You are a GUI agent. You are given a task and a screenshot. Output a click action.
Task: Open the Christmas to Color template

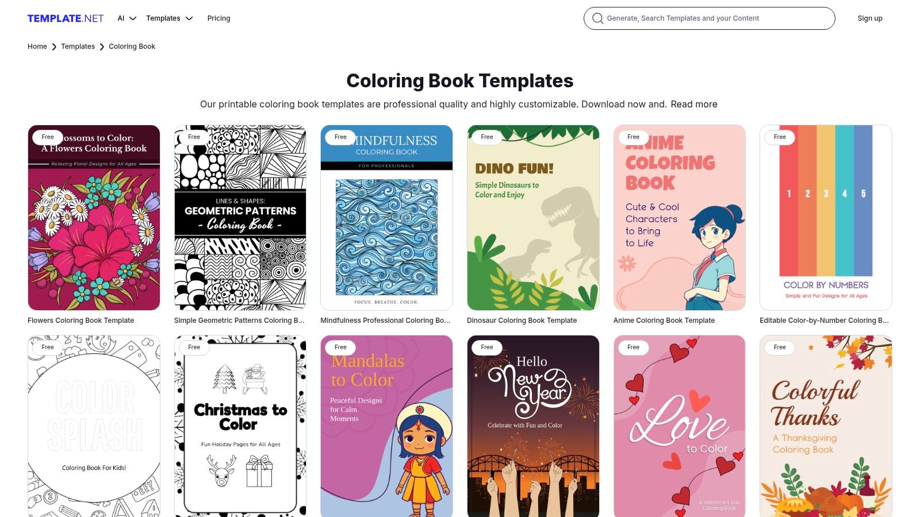pos(240,426)
